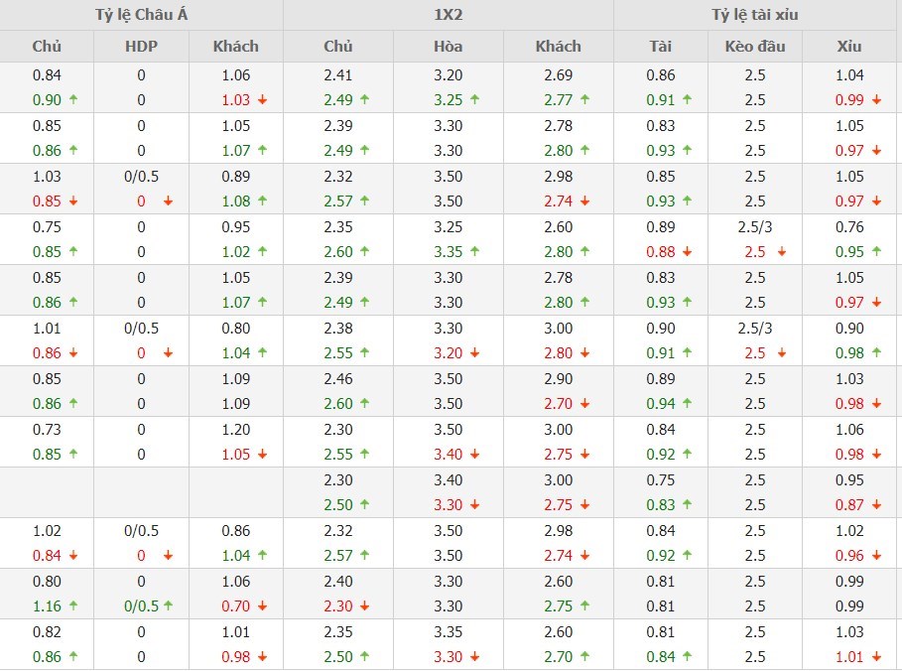Click the red down arrow beside 0.99

tap(877, 99)
